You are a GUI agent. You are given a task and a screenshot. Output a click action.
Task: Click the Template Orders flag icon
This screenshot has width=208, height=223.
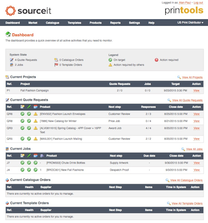(x=56, y=65)
